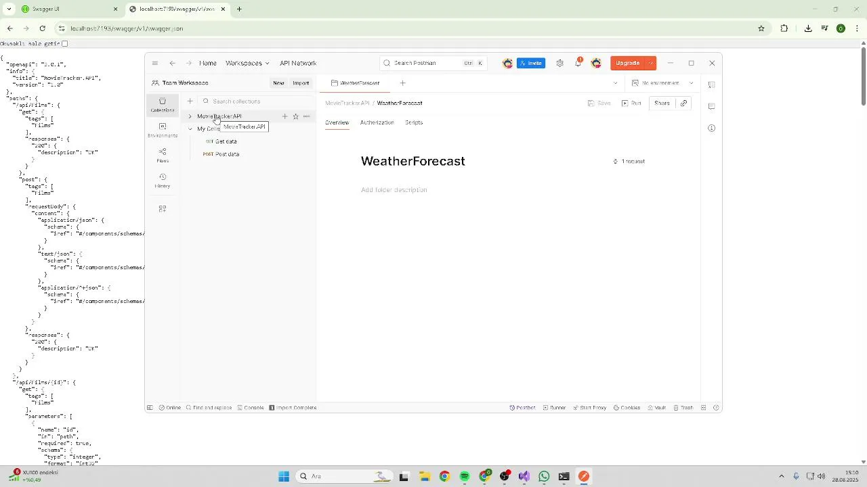Expand the MovieTracker.API collection
Screen dimensions: 867x487
point(190,116)
